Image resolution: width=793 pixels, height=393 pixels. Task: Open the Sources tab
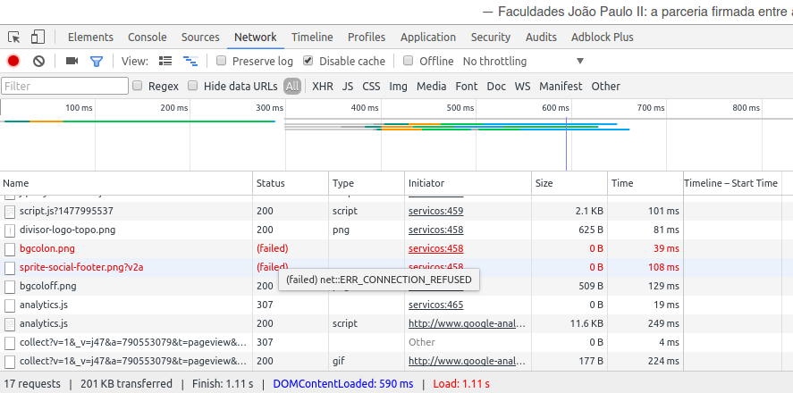pyautogui.click(x=200, y=37)
